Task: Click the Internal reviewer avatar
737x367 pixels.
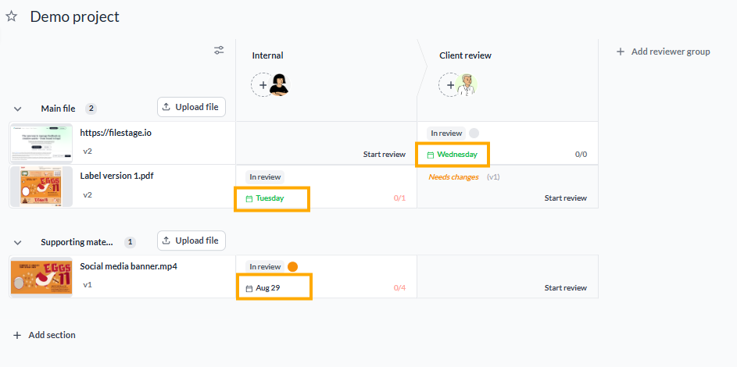Action: pos(279,85)
